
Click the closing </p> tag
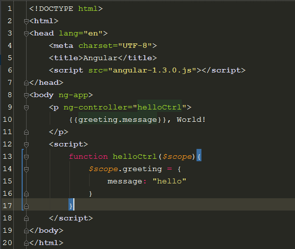pos(59,132)
